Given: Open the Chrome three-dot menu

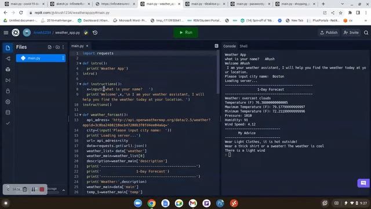Looking at the screenshot, I should (x=366, y=13).
